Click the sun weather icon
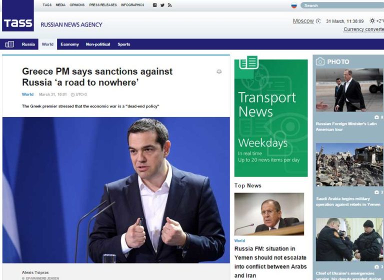Image resolution: width=384 pixels, height=280 pixels. click(x=372, y=21)
